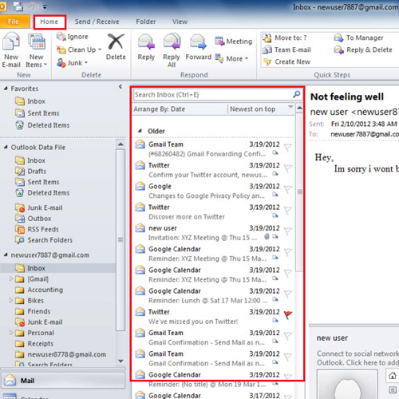Open Favorites Deleted Items folder
399x399 pixels.
pyautogui.click(x=42, y=125)
